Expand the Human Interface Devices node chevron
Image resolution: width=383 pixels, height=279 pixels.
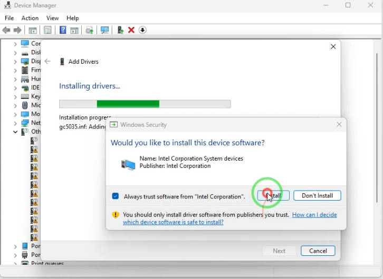[x=15, y=79]
